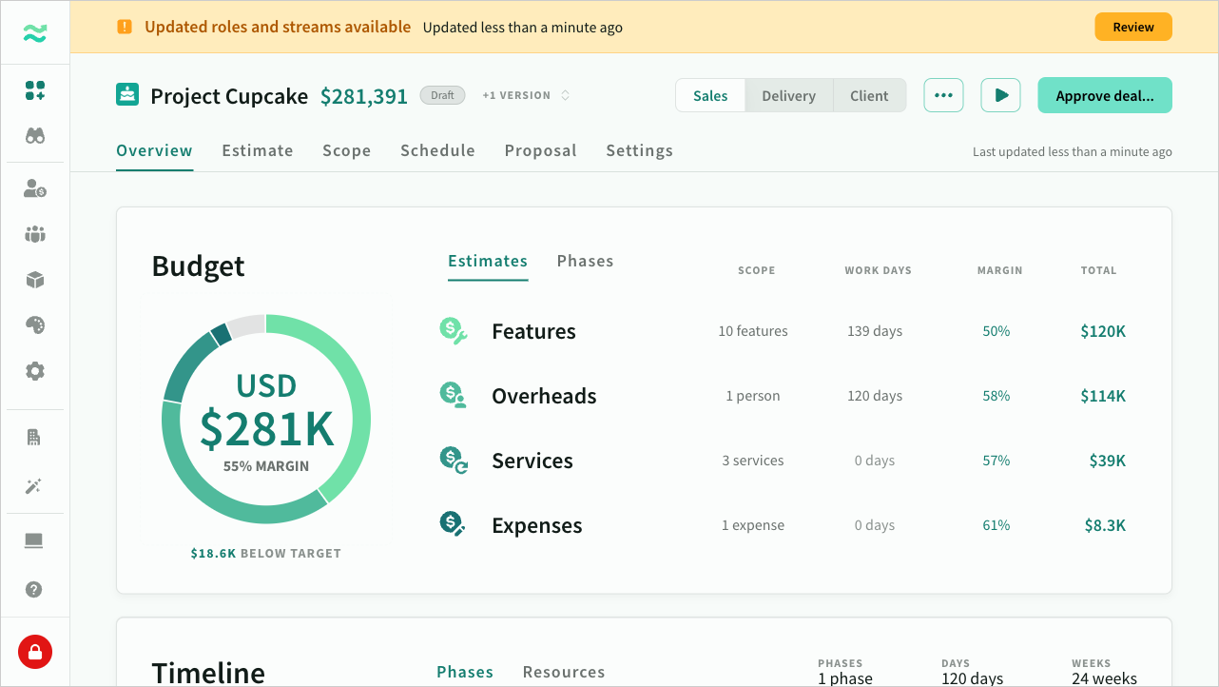Select the Estimates tab in Budget

[x=488, y=261]
